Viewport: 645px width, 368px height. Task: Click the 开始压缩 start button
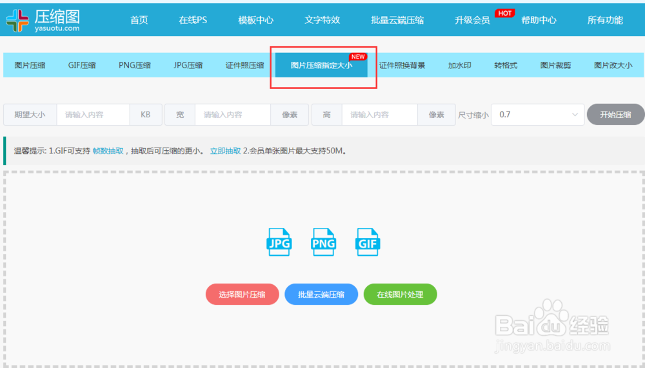tap(615, 115)
